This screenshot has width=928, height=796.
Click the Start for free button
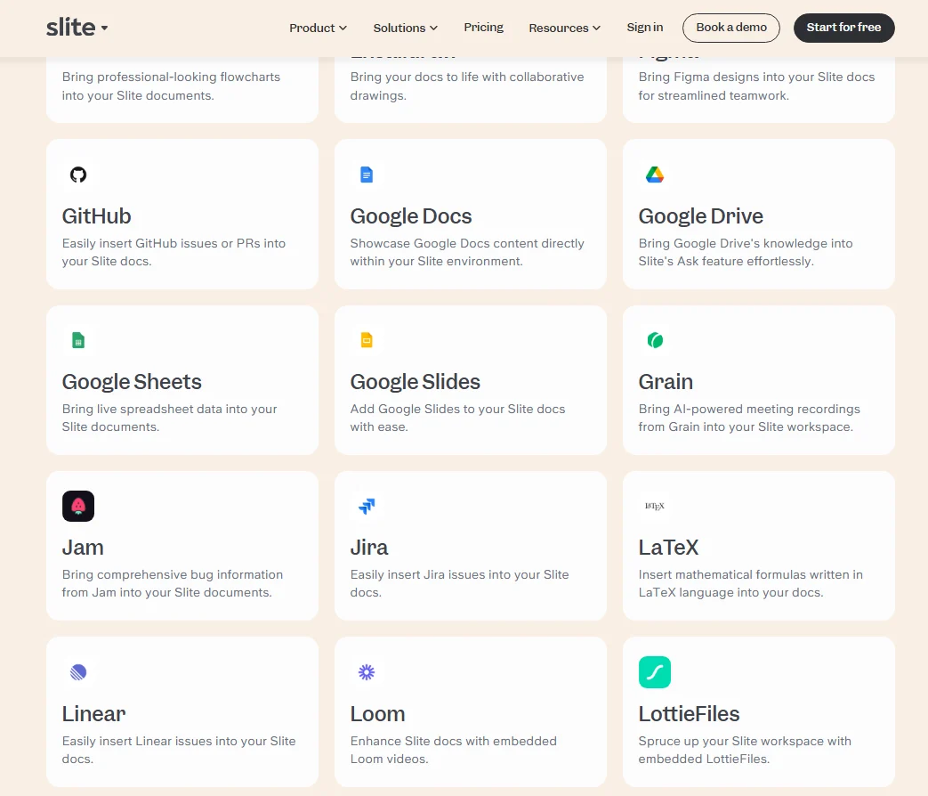point(843,28)
